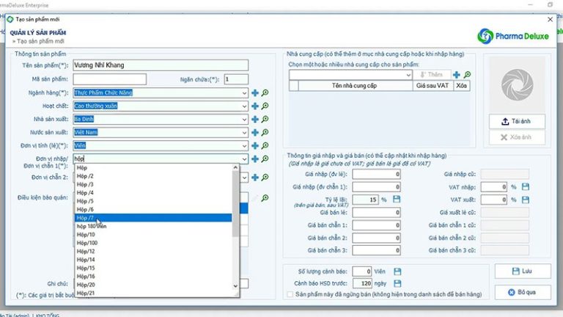Viewport: 563px width, 317px height.
Task: Click save icon next to Tỷ lệ lãi
Action: [397, 200]
